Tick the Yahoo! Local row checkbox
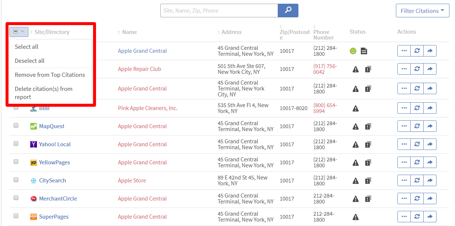455x226 pixels. pyautogui.click(x=16, y=144)
